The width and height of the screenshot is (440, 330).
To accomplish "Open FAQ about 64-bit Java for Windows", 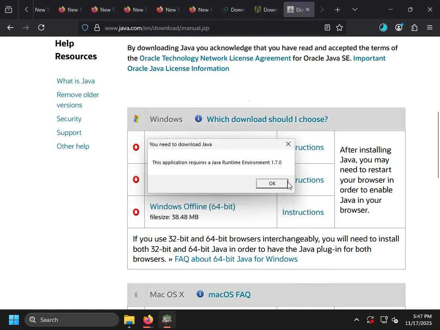I will tap(236, 259).
